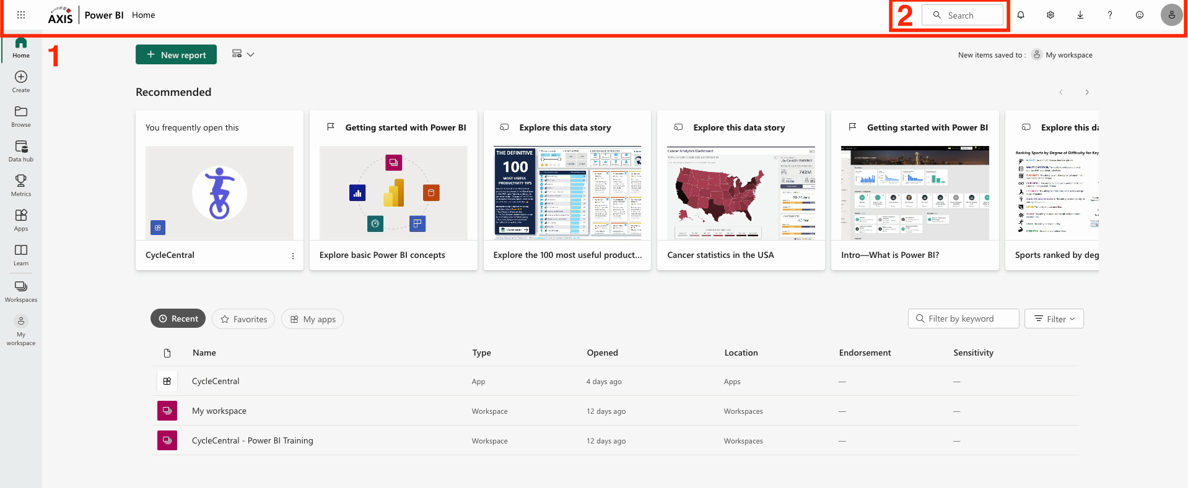
Task: Click Power BI in the header
Action: (x=104, y=15)
